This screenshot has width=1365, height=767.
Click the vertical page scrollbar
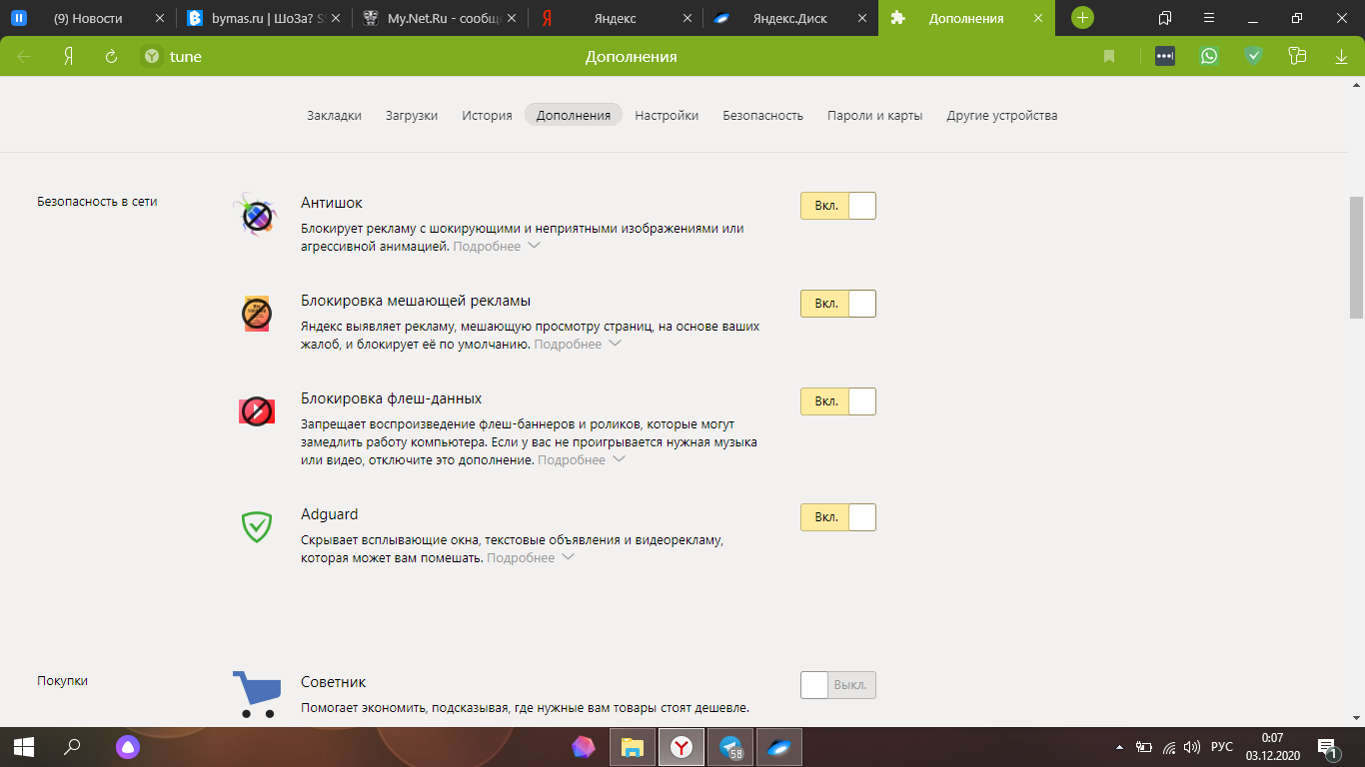1356,257
